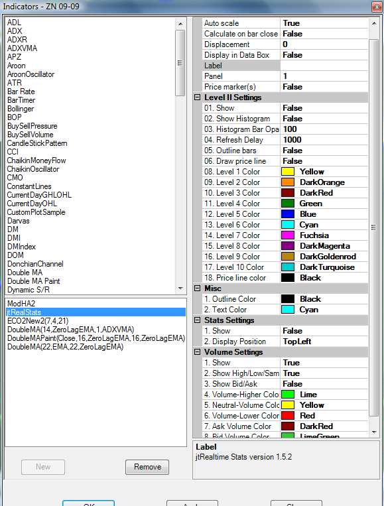Click the Level 1 Color yellow swatch
Image resolution: width=384 pixels, height=506 pixels.
pos(288,172)
